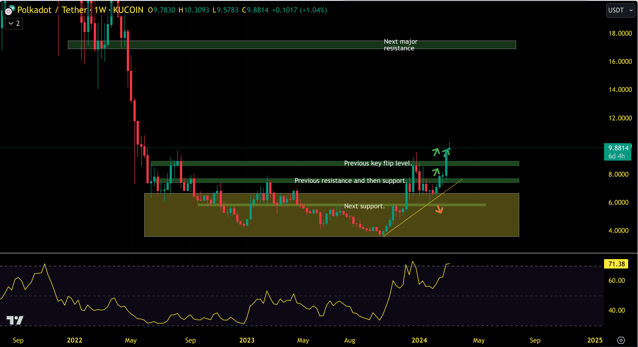Open chart settings gear icon on time axis
This screenshot has width=638, height=347.
tap(621, 340)
